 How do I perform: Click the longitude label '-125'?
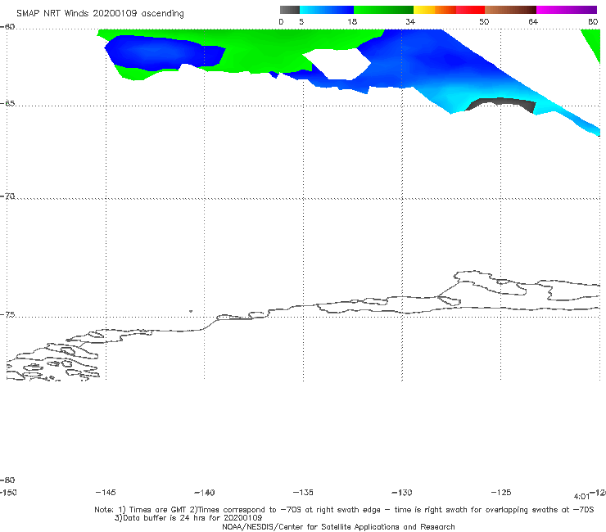(x=501, y=492)
